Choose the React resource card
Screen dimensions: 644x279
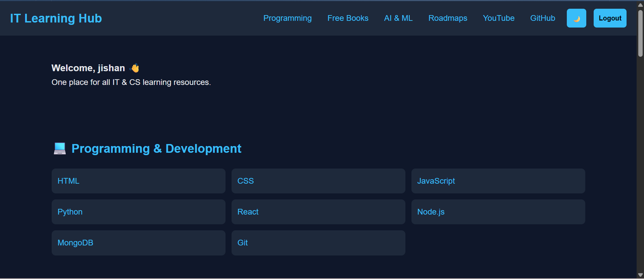(x=318, y=212)
